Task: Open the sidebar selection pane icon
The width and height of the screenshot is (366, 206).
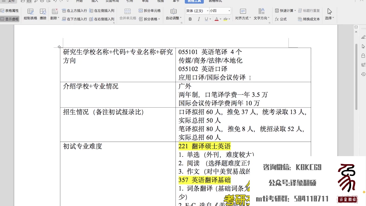Action: [363, 46]
